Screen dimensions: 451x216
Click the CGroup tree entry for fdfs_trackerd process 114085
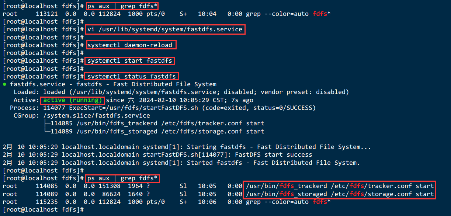coord(154,123)
